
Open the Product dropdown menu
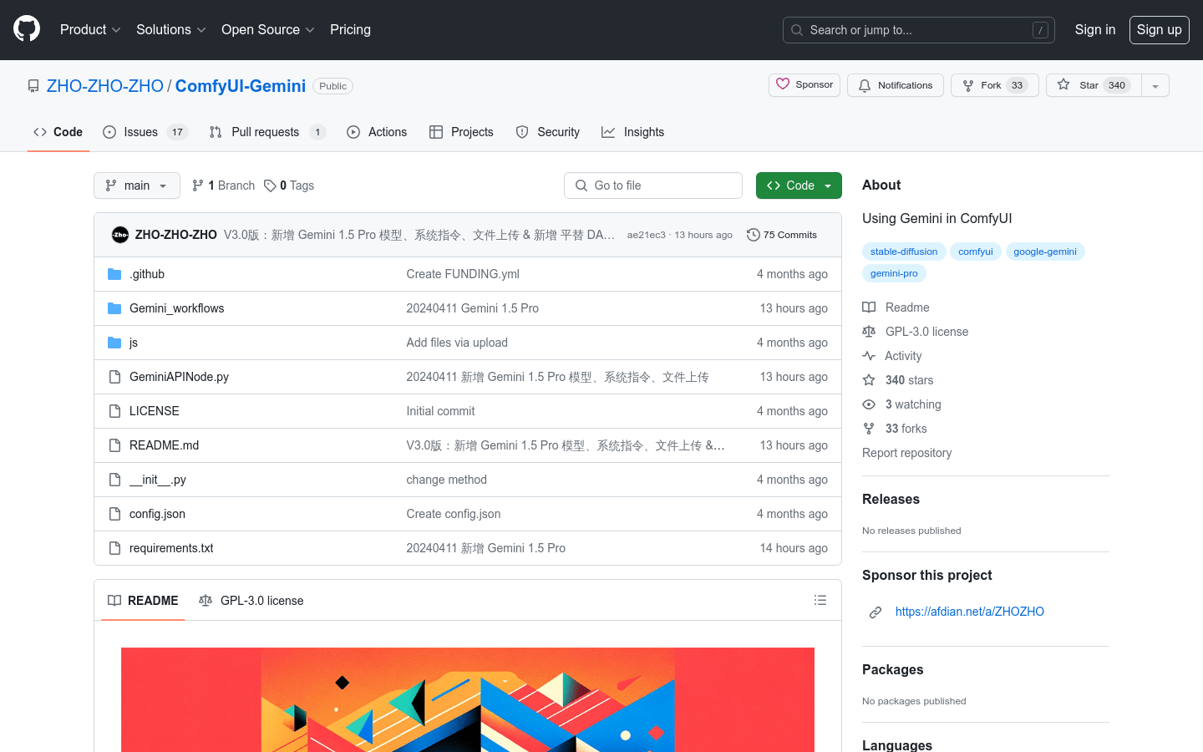point(90,29)
